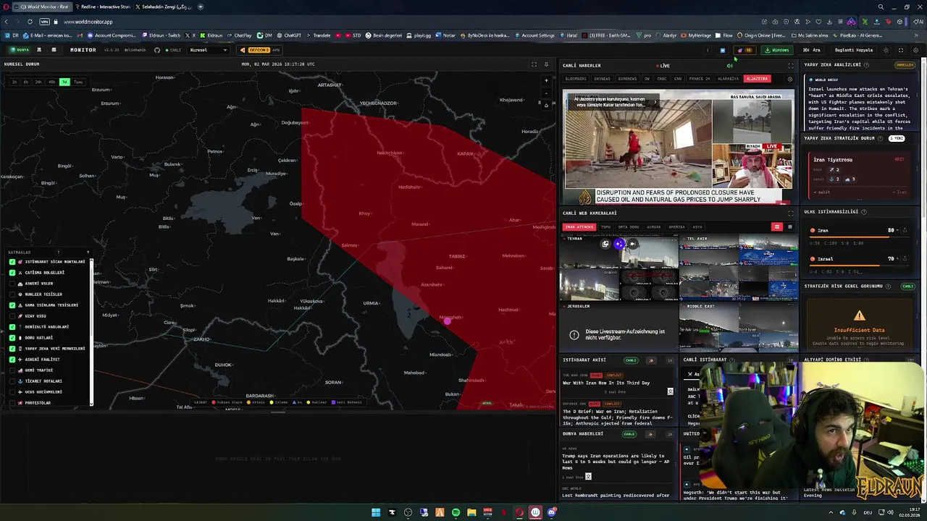Set map time range to 1h
This screenshot has width=927, height=521.
(x=14, y=82)
